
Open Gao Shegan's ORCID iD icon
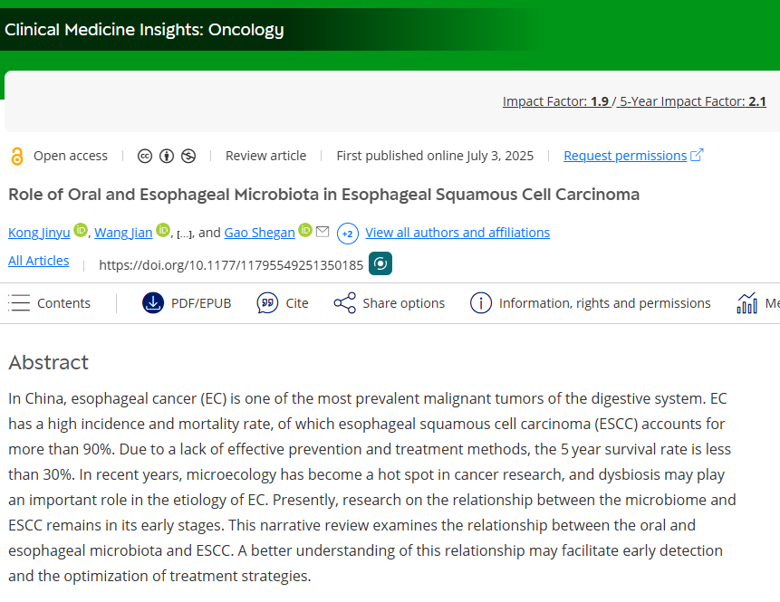coord(305,231)
